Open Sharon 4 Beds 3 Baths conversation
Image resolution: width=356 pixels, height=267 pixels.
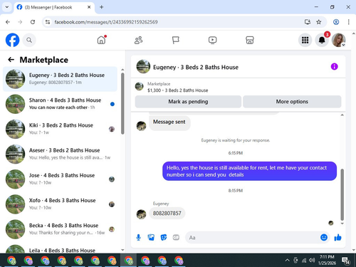(x=60, y=104)
